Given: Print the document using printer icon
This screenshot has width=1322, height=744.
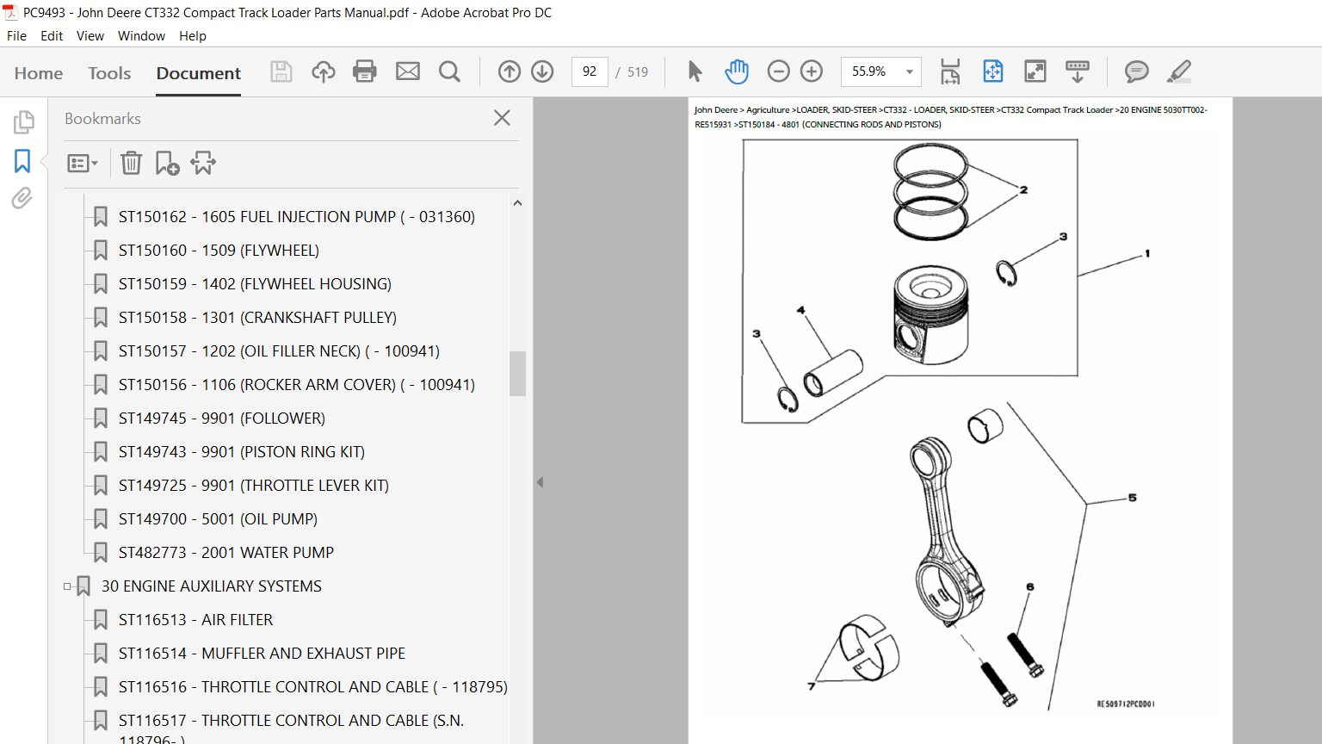Looking at the screenshot, I should coord(365,71).
